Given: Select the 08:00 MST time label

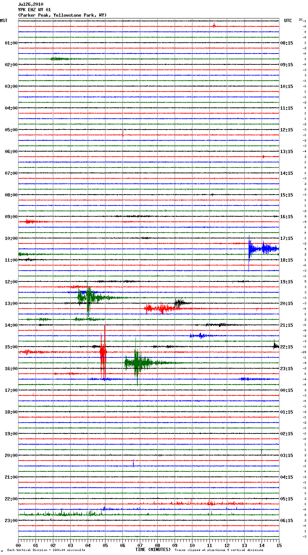Looking at the screenshot, I should click(x=11, y=195).
